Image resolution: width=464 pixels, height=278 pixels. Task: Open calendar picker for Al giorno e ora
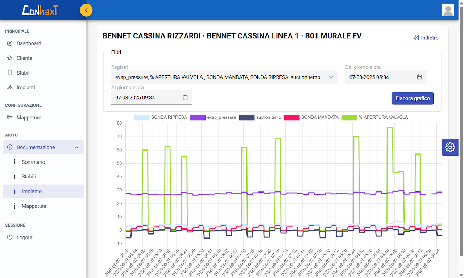point(185,98)
